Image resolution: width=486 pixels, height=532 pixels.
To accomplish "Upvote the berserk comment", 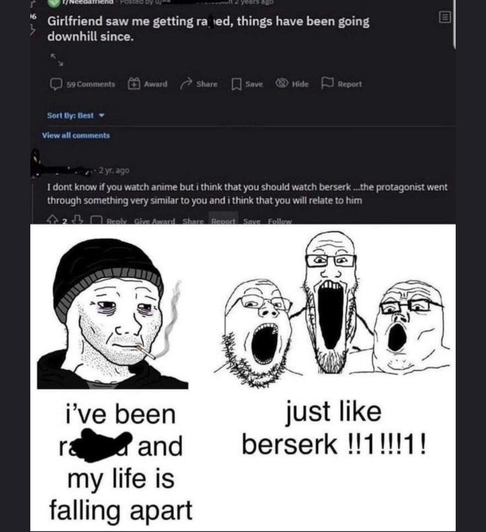I will click(52, 220).
